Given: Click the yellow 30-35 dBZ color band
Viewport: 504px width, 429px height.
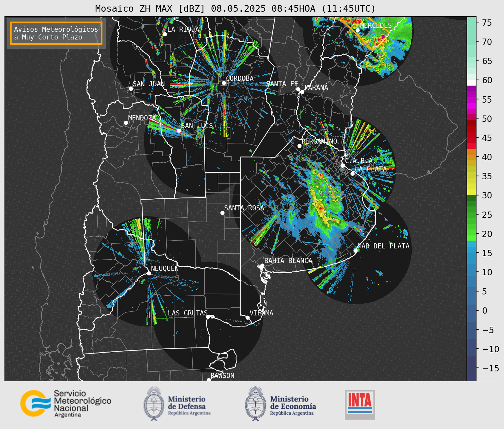Looking at the screenshot, I should click(471, 186).
